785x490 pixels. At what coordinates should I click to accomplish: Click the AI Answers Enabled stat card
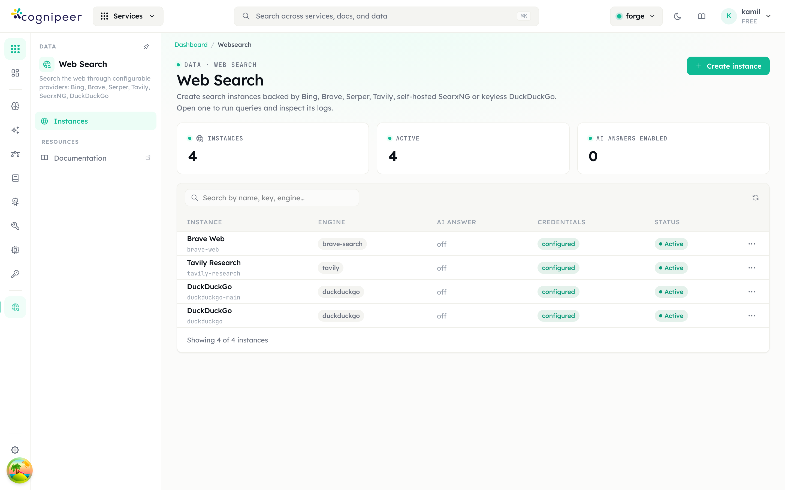pyautogui.click(x=674, y=148)
